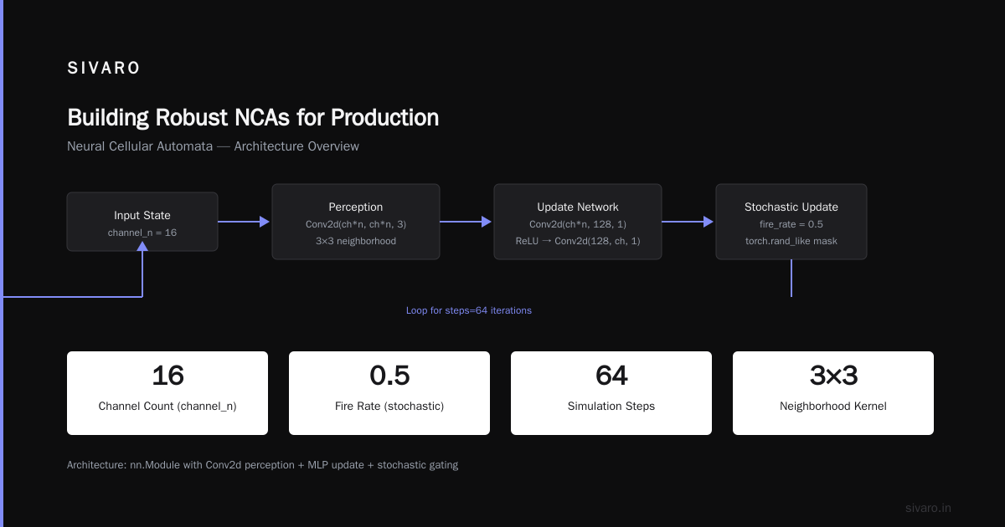Click arrowhead pointing into Stochastic Update box
1005x527 pixels.
click(x=709, y=222)
